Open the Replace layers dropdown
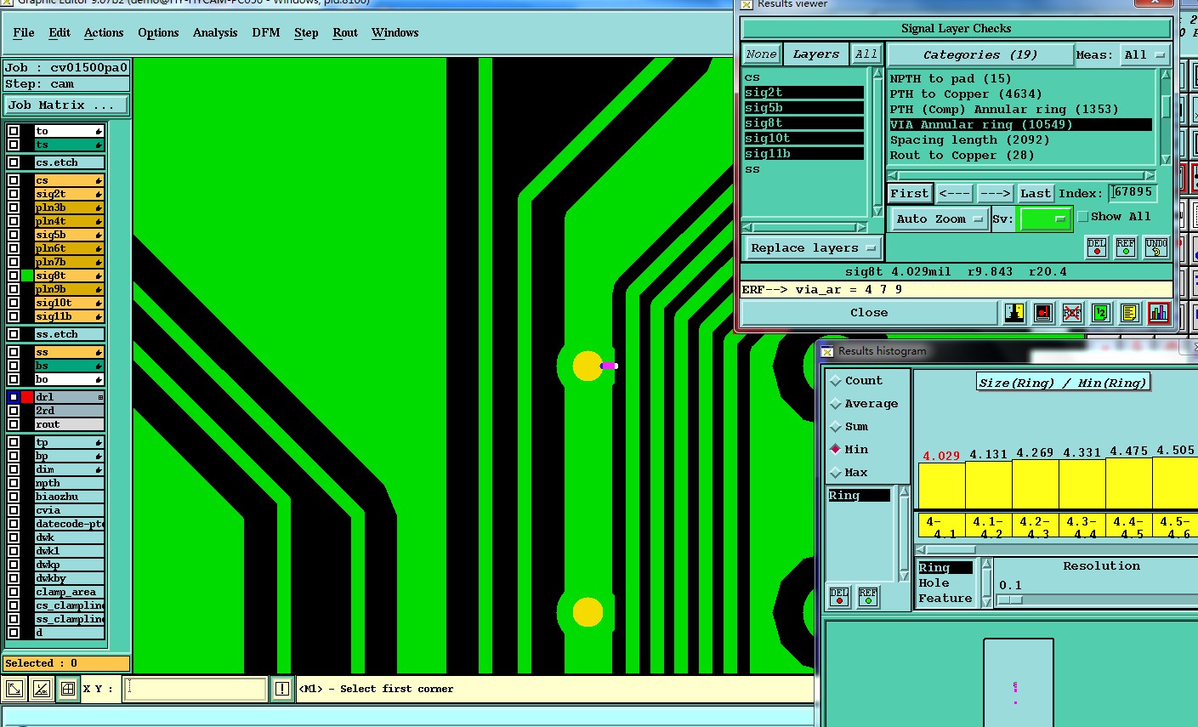Viewport: 1198px width, 727px height. 813,248
